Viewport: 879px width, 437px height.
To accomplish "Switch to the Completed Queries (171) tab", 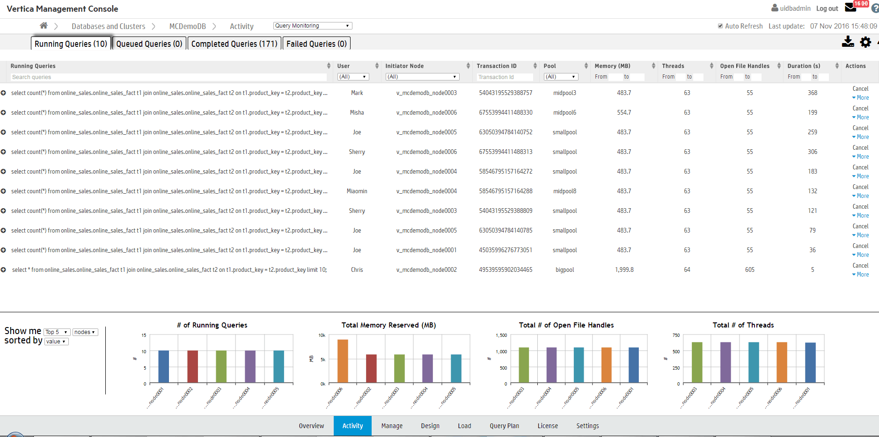I will pyautogui.click(x=234, y=43).
